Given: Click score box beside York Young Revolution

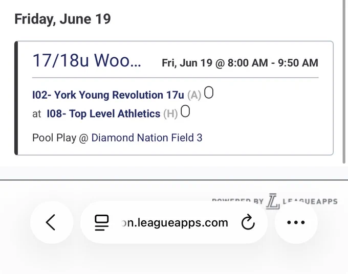Looking at the screenshot, I should (209, 92).
